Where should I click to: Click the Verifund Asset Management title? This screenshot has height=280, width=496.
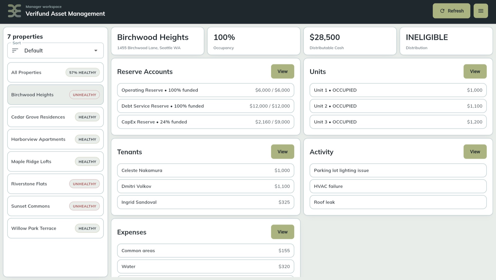click(x=65, y=14)
